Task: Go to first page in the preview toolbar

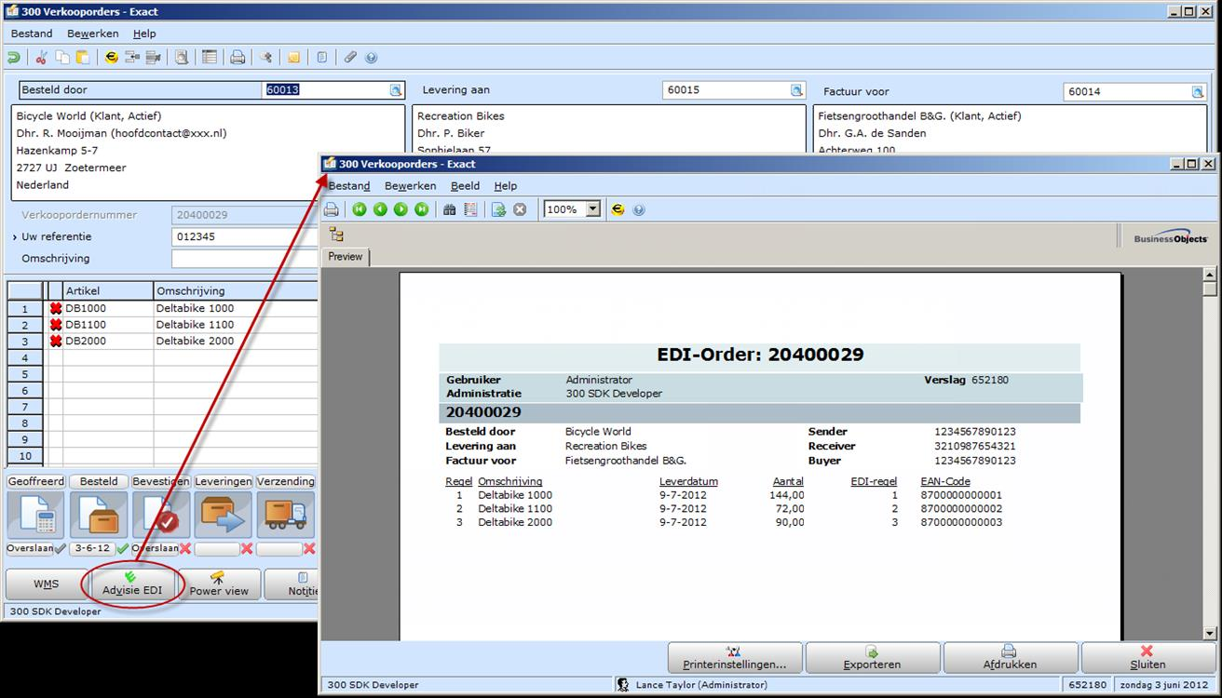Action: pyautogui.click(x=360, y=209)
